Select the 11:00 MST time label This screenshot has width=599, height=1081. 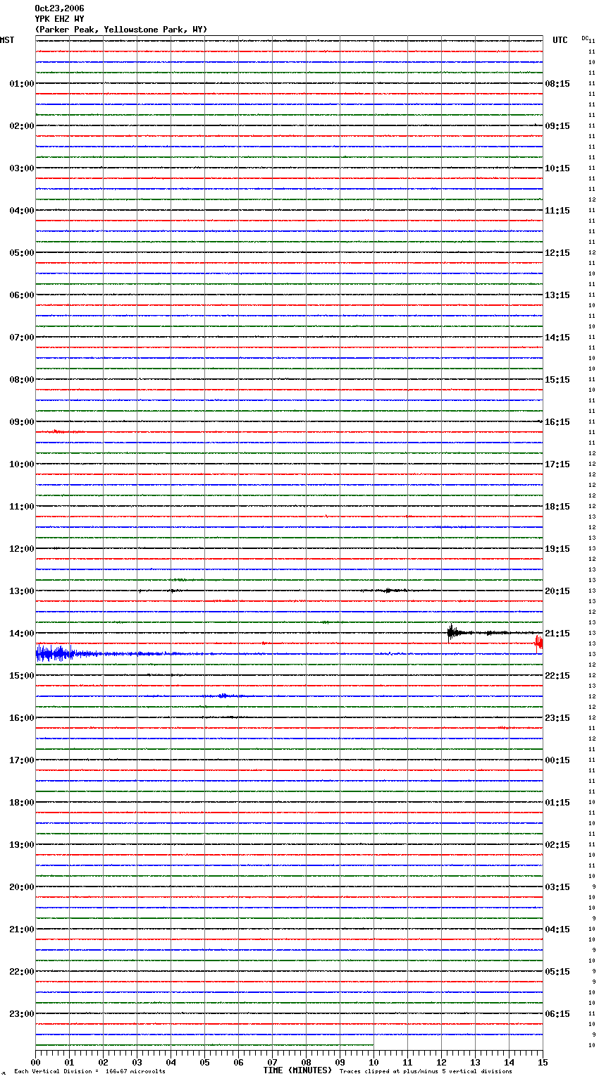[22, 507]
